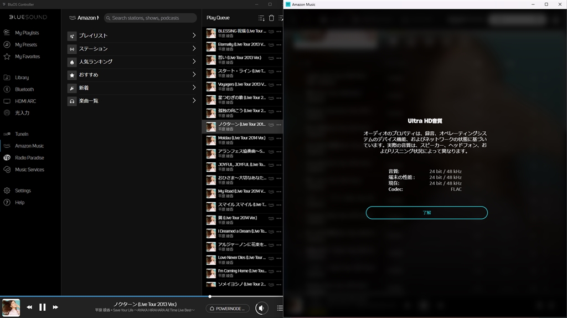Maximize the Amazon Music window
This screenshot has height=318, width=567.
(x=547, y=4)
